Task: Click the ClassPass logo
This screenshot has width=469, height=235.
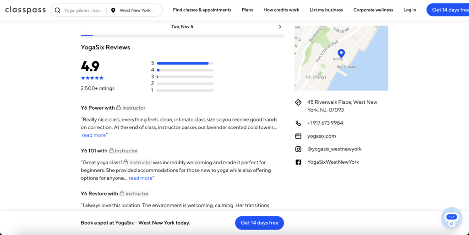Action: click(26, 10)
